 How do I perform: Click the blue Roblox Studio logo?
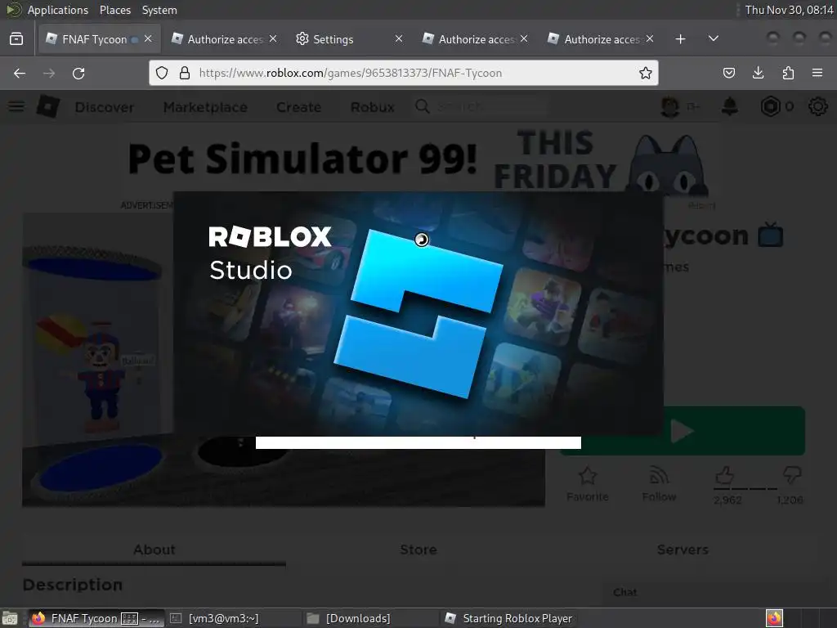418,313
